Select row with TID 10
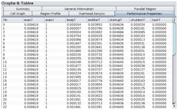This screenshot has height=110, width=179. pyautogui.click(x=87, y=62)
